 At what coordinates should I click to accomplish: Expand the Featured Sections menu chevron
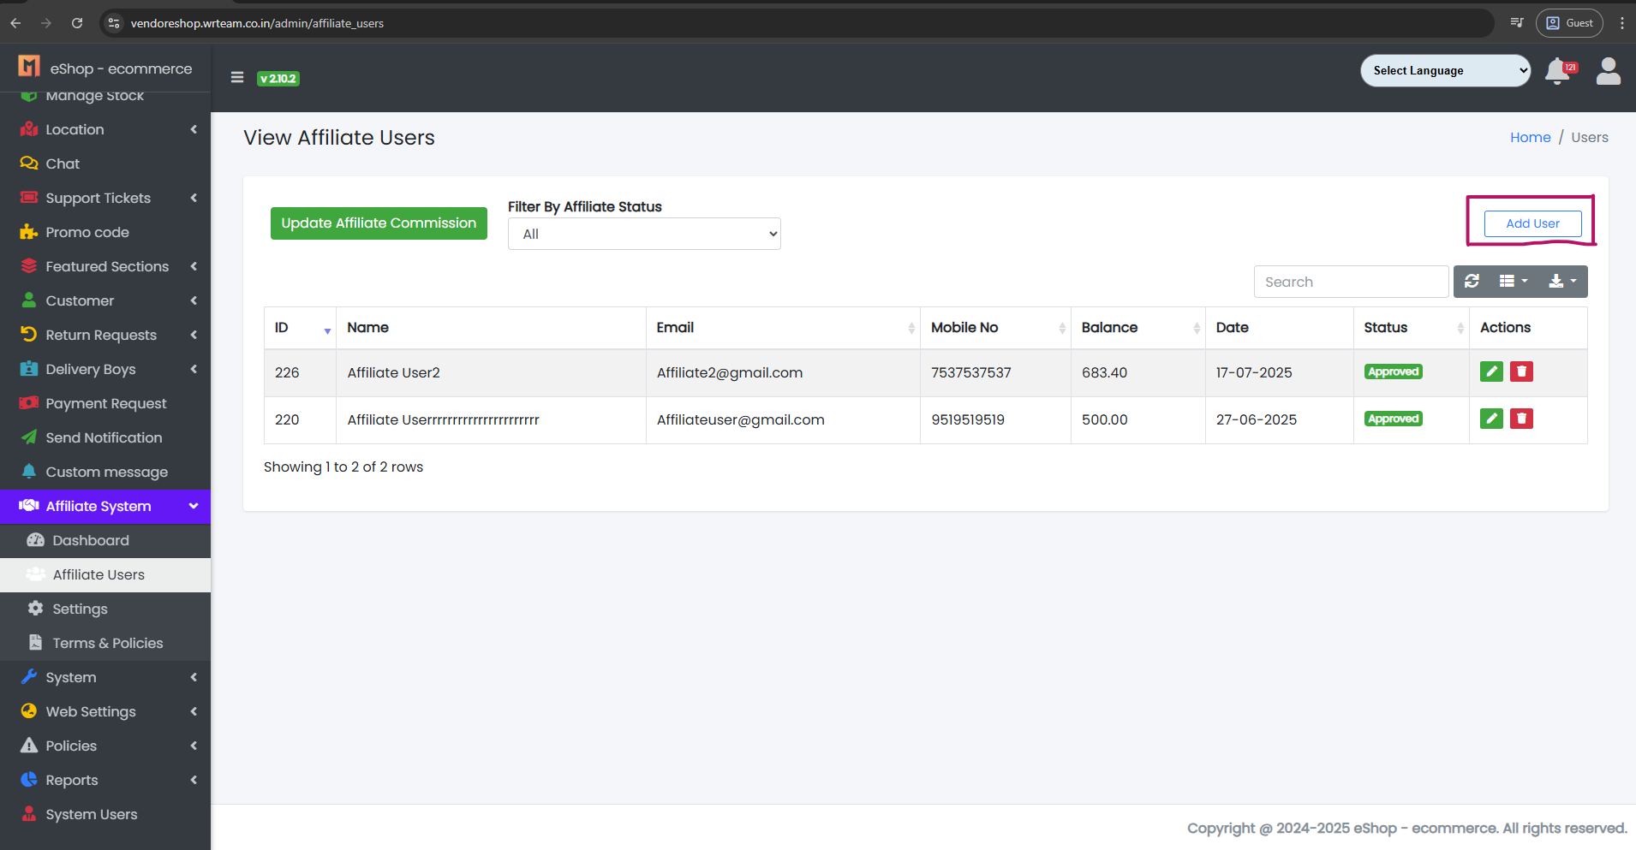[194, 266]
